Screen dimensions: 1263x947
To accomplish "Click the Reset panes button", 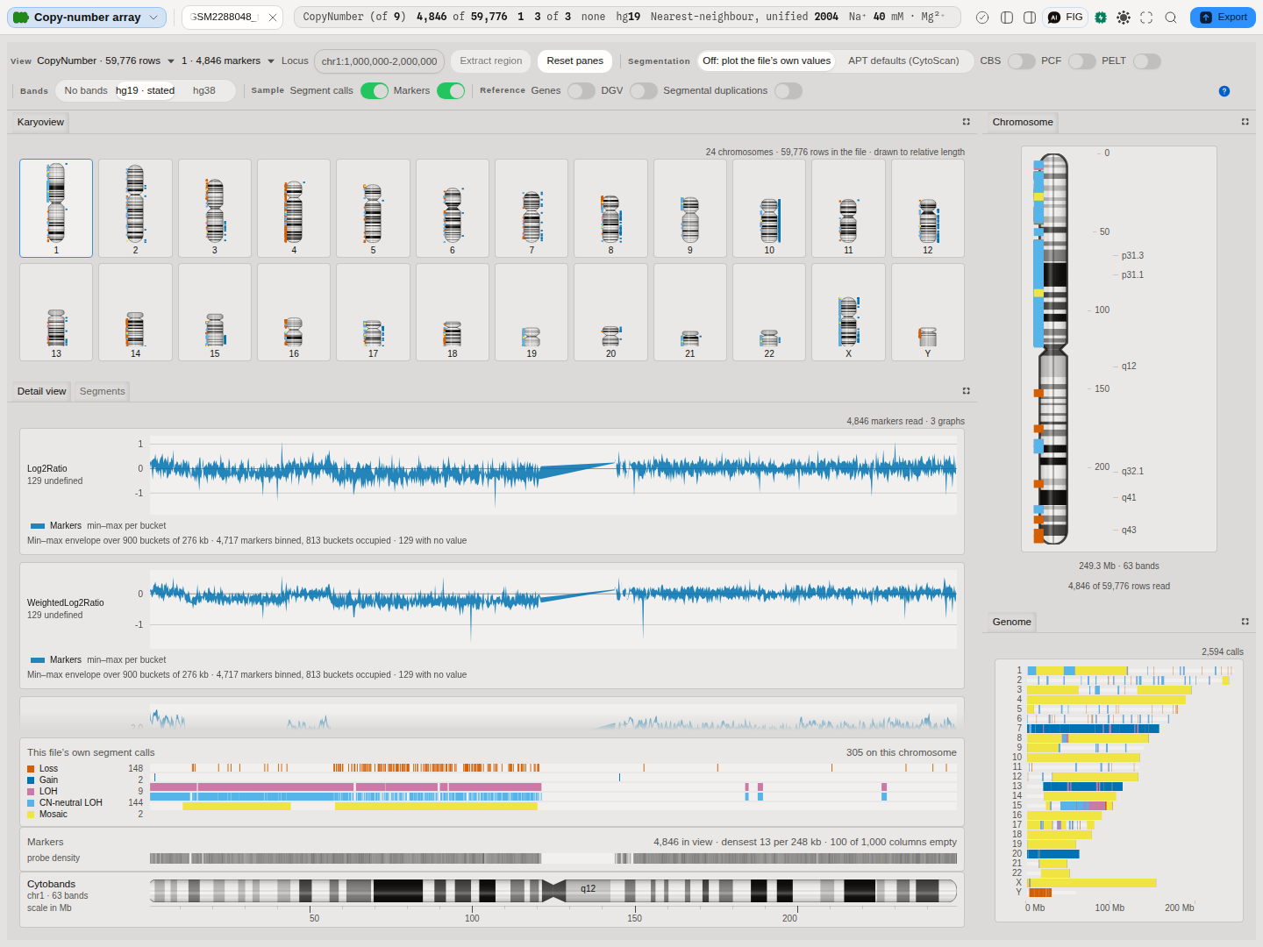I will click(x=574, y=61).
